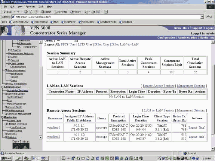Click the Home icon in browser toolbar
Screen dimensions: 215x161
tap(36, 12)
